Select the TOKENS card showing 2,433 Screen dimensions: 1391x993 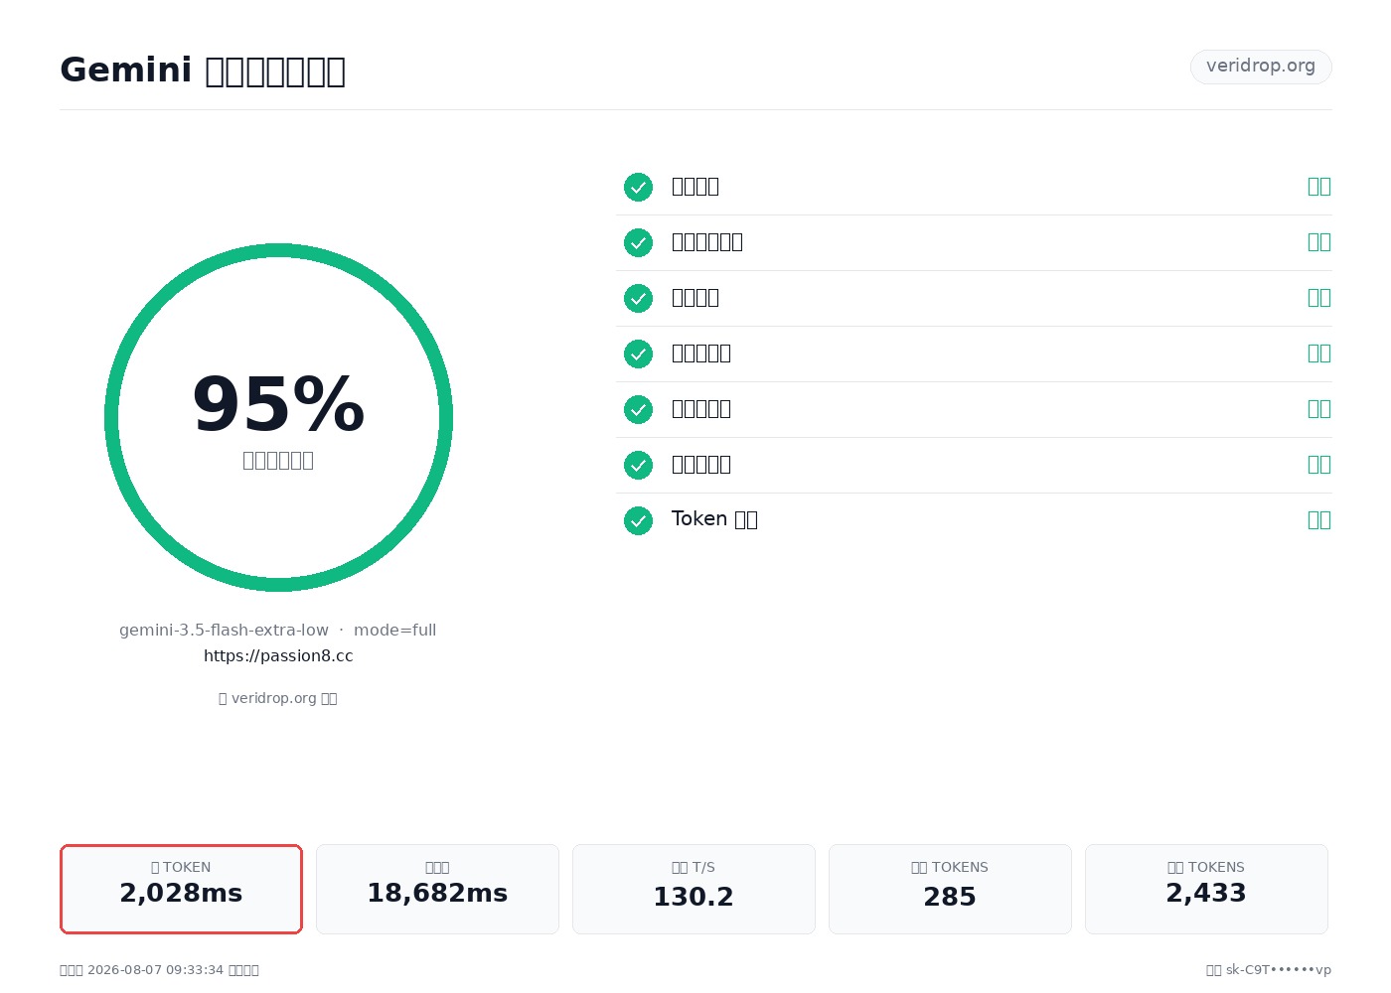pos(1206,889)
